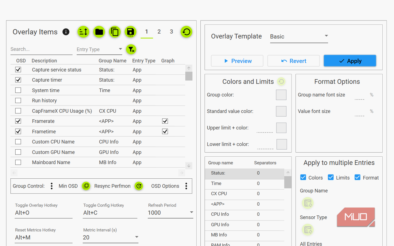This screenshot has width=394, height=246.
Task: Open the Overlay Template dropdown
Action: (299, 36)
